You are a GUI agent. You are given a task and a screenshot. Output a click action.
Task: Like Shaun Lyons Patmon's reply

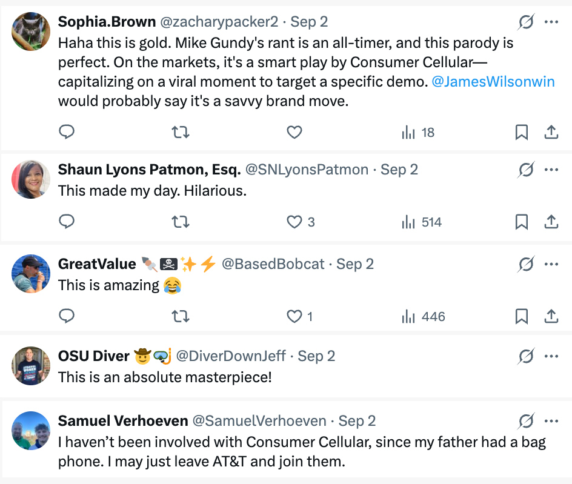294,222
